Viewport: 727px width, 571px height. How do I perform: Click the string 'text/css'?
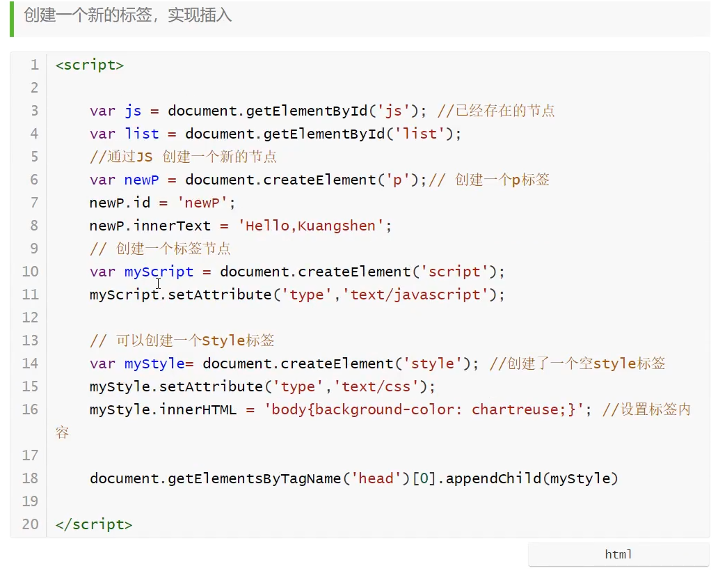pos(376,386)
